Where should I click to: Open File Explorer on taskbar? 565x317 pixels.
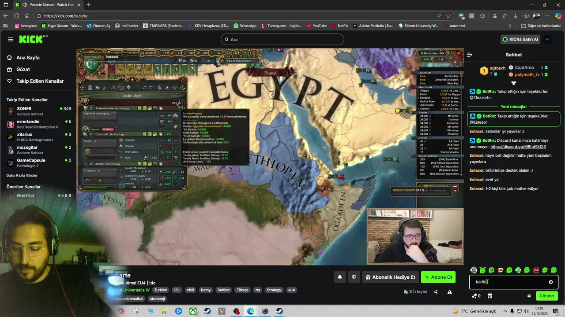(x=164, y=311)
